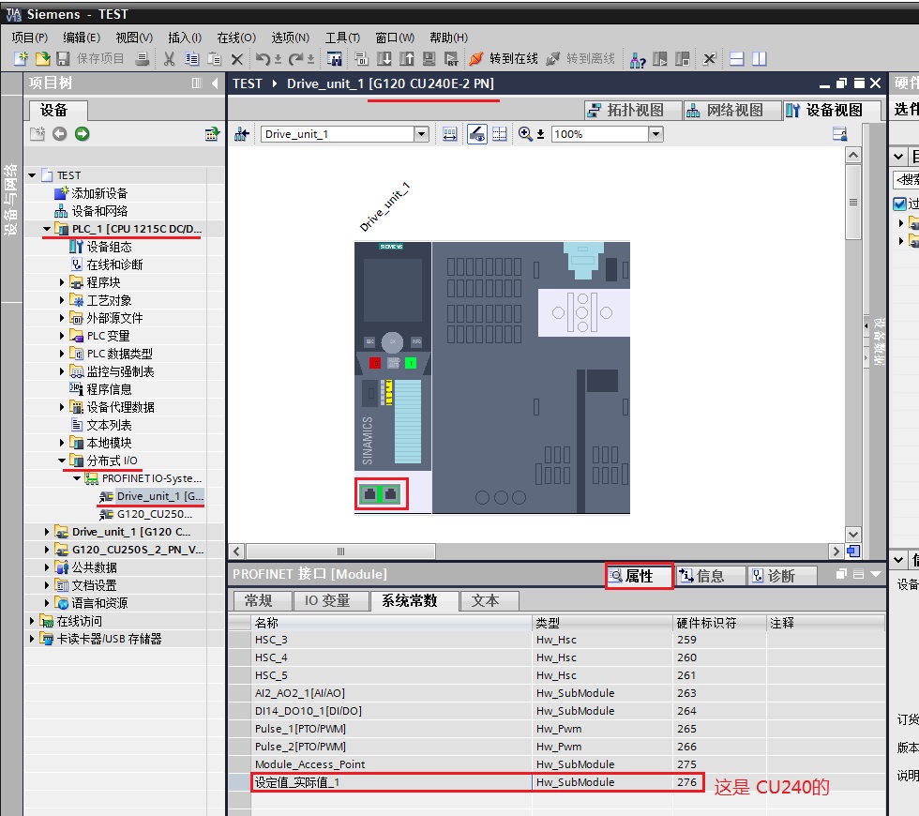This screenshot has width=919, height=816.
Task: Navigate forward with the green arrow icon
Action: [83, 134]
